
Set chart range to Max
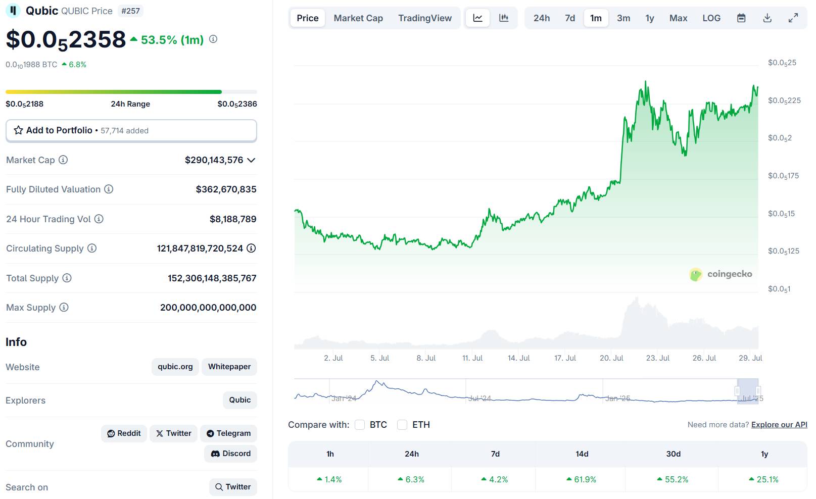tap(679, 18)
